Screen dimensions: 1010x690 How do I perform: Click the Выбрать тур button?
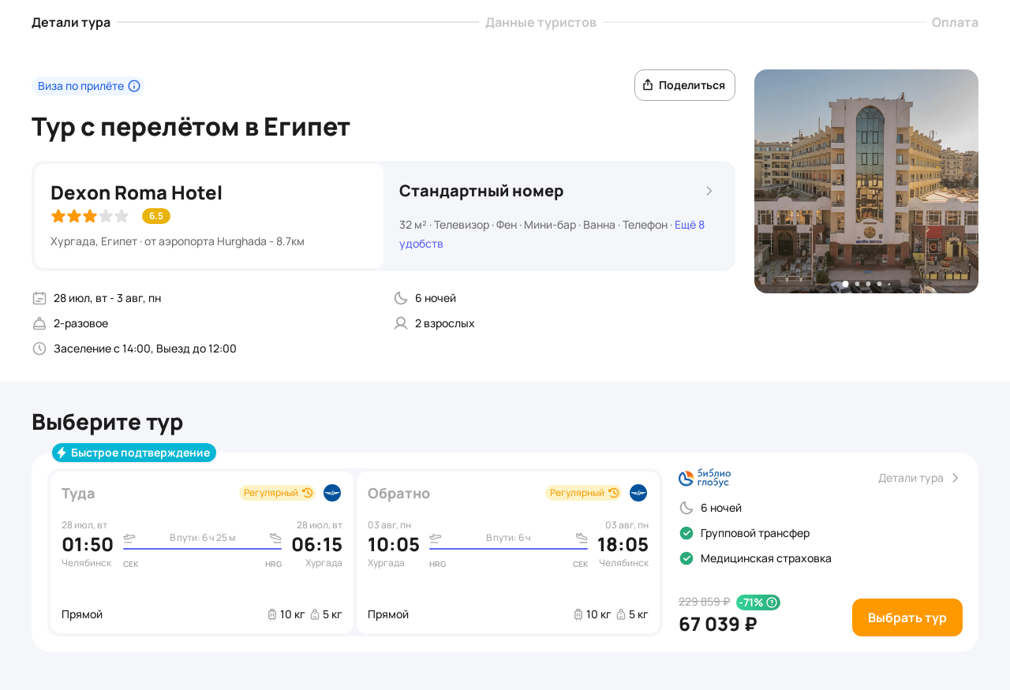907,617
